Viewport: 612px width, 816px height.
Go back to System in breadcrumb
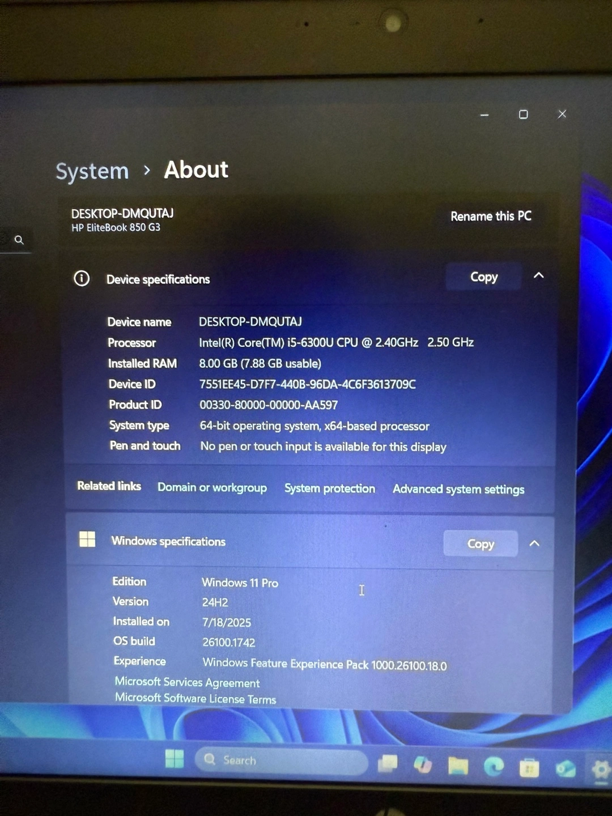pyautogui.click(x=92, y=171)
